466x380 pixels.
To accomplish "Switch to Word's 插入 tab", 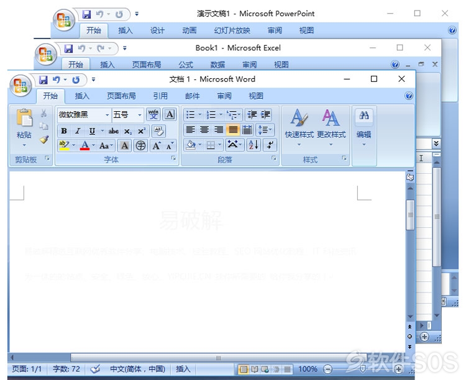I will coord(82,96).
